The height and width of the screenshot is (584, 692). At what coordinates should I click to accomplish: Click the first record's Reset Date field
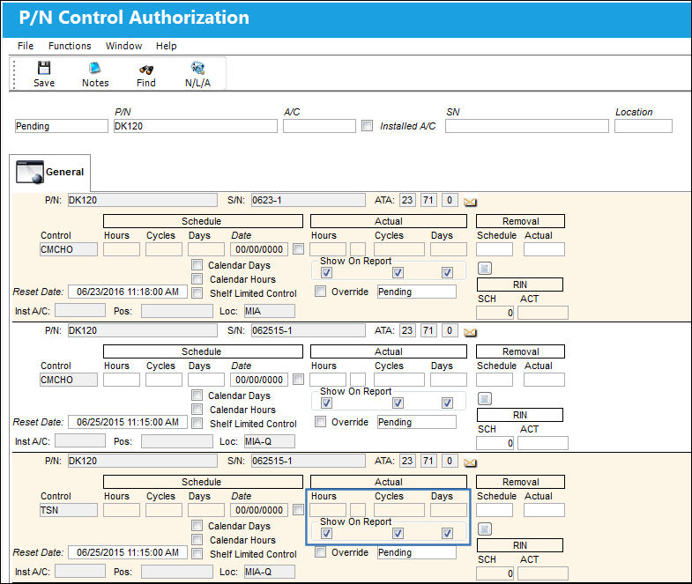(x=128, y=292)
